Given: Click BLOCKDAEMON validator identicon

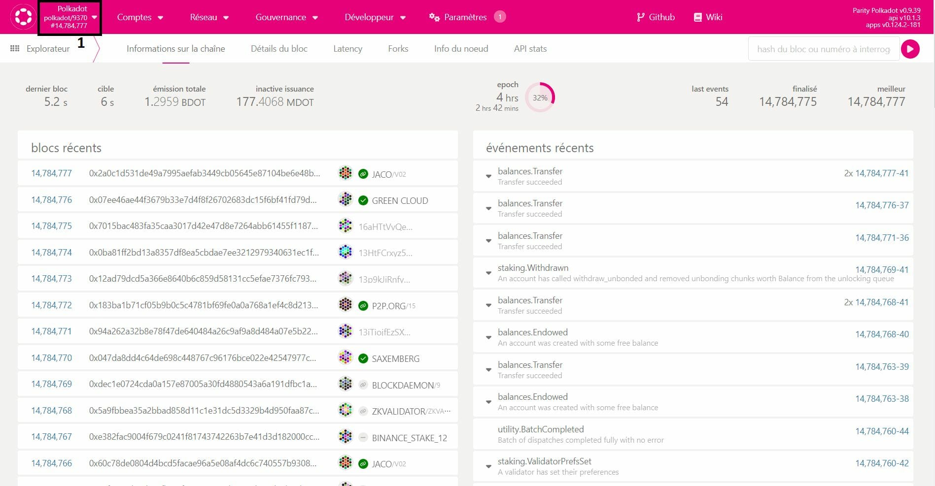Looking at the screenshot, I should (x=346, y=384).
